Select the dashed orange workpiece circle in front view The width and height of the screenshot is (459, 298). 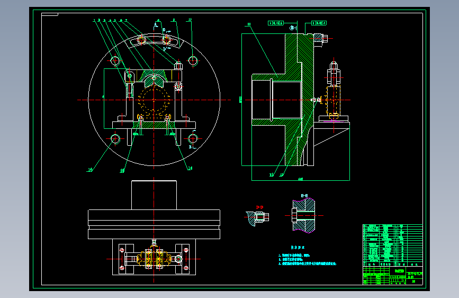pyautogui.click(x=154, y=100)
